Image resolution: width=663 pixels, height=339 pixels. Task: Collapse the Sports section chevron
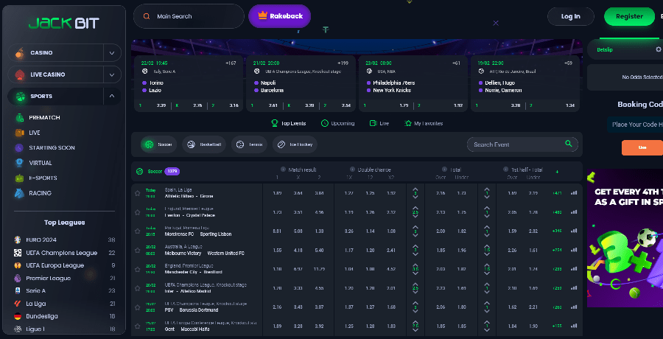[x=112, y=96]
